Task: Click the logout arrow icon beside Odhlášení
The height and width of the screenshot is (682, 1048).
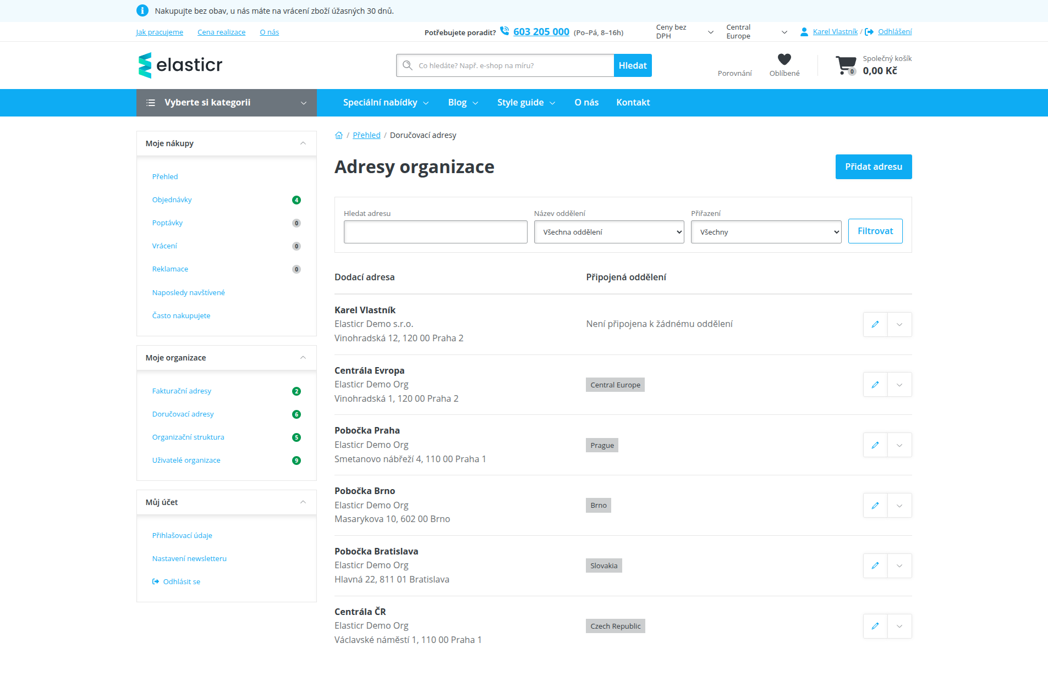Action: click(869, 32)
